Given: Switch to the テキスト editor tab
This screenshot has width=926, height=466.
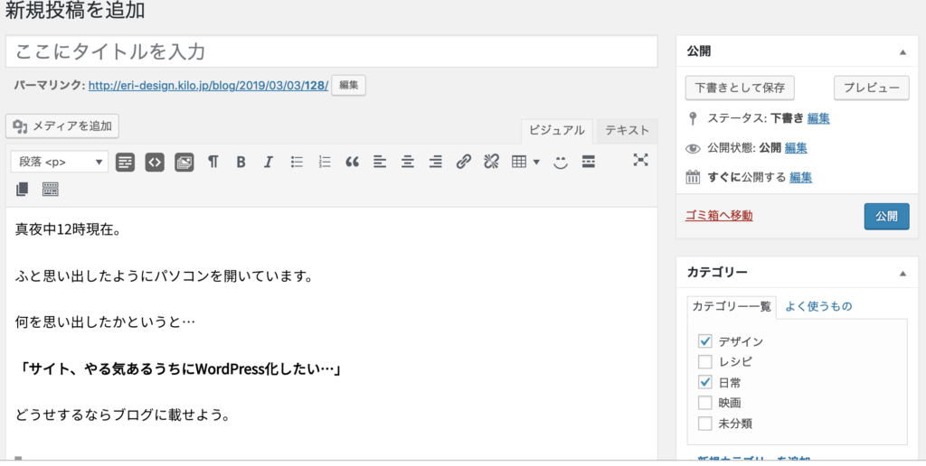Looking at the screenshot, I should (x=627, y=130).
